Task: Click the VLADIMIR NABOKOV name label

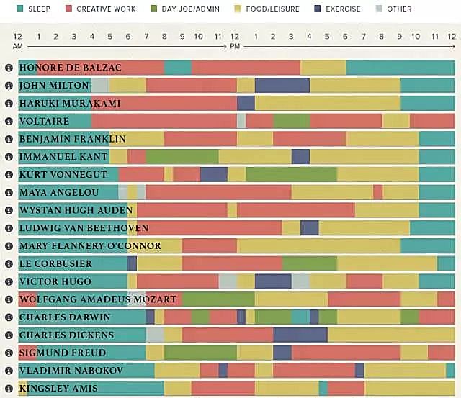Action: (x=71, y=371)
